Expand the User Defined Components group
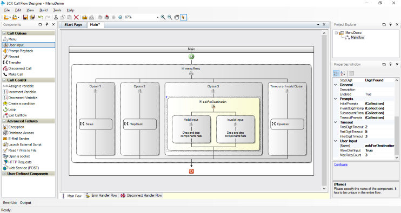The height and width of the screenshot is (213, 401). pyautogui.click(x=4, y=174)
